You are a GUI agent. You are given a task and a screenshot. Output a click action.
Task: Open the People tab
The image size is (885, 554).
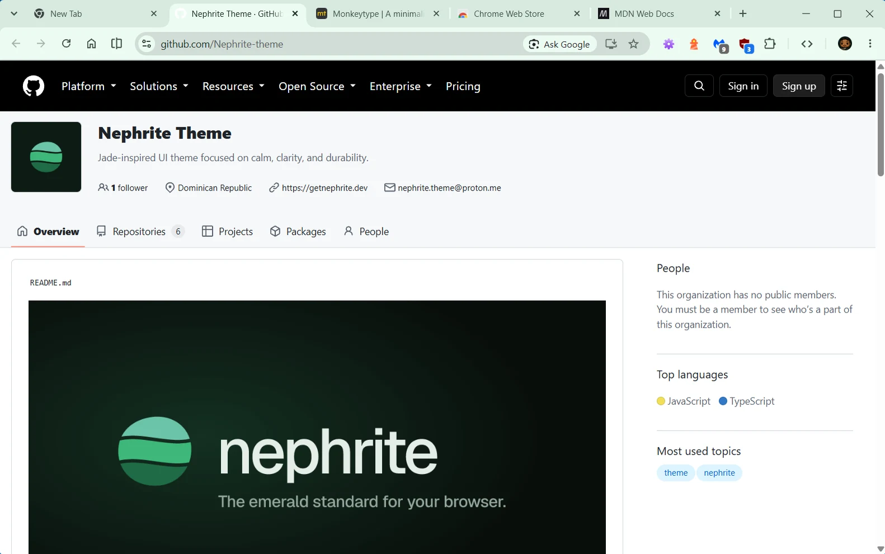point(366,231)
